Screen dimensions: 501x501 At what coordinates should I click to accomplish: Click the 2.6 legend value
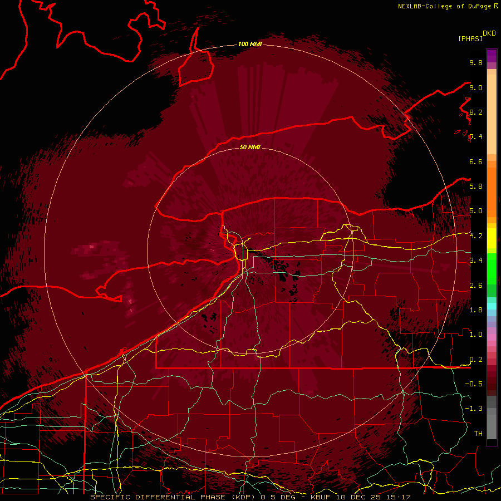pyautogui.click(x=476, y=285)
